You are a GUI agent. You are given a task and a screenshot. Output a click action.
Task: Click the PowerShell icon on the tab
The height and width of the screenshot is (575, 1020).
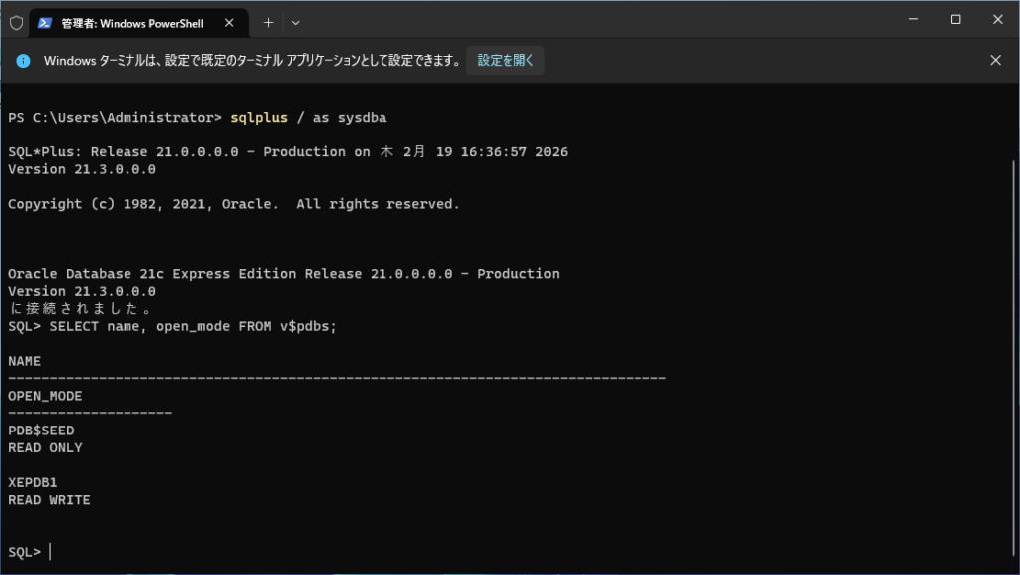pyautogui.click(x=45, y=22)
